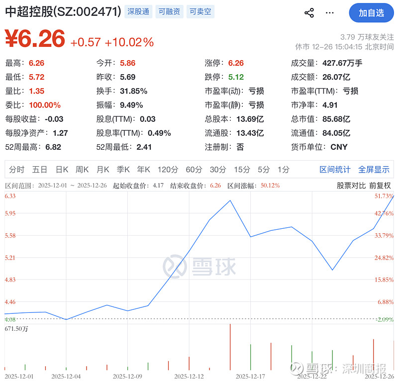Click the 可卖空 tag
Screen dimensions: 398x381
(200, 10)
